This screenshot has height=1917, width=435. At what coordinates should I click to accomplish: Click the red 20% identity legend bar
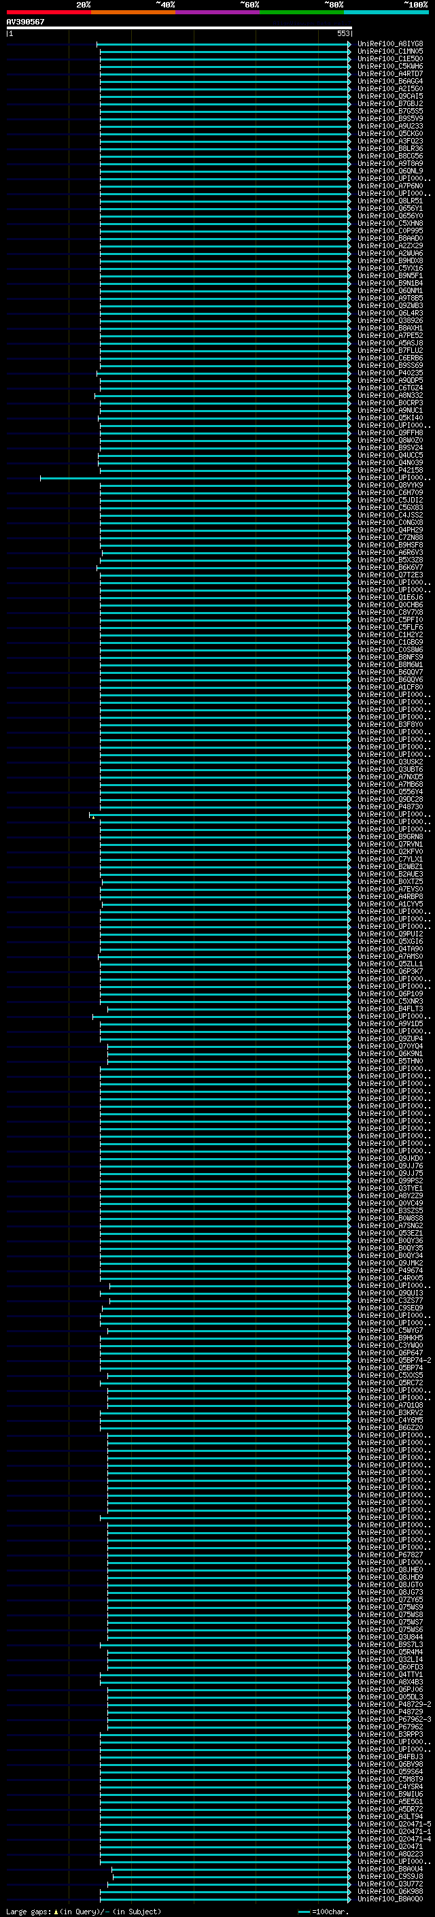pos(48,12)
